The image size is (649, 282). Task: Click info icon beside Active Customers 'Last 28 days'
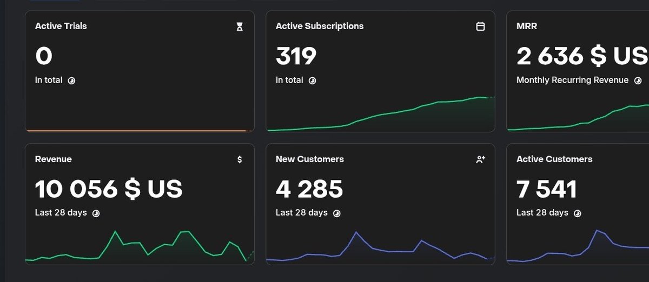pos(578,213)
